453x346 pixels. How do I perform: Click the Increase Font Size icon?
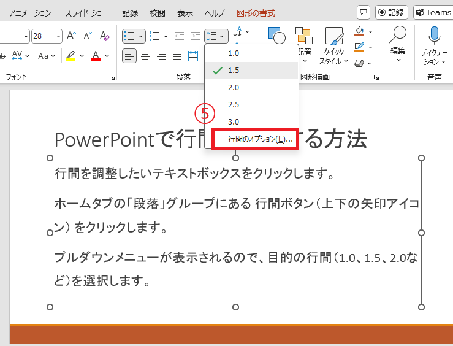click(x=71, y=36)
